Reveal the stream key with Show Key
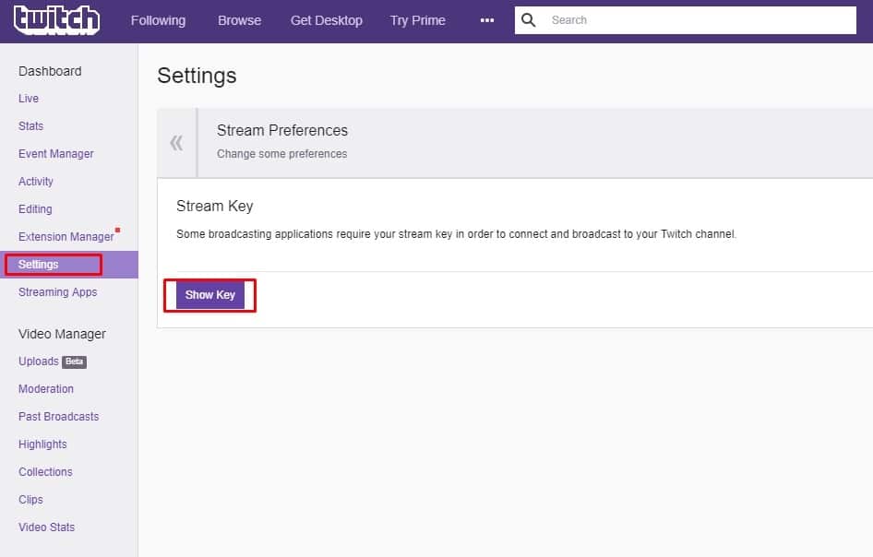 click(210, 295)
